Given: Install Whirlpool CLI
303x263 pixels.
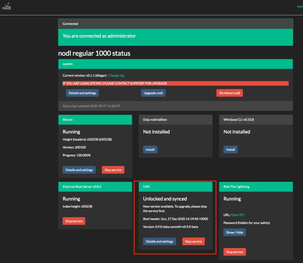Looking at the screenshot, I should coord(231,149).
